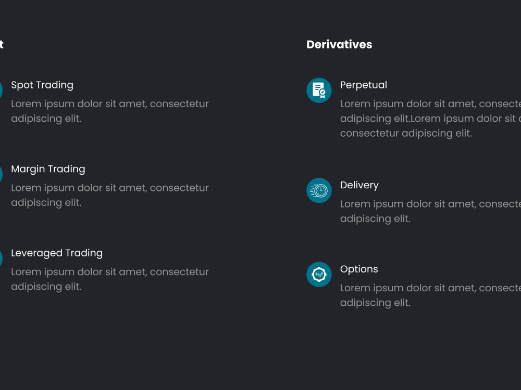Click the Options candlestick gear icon
This screenshot has height=390, width=521.
319,274
